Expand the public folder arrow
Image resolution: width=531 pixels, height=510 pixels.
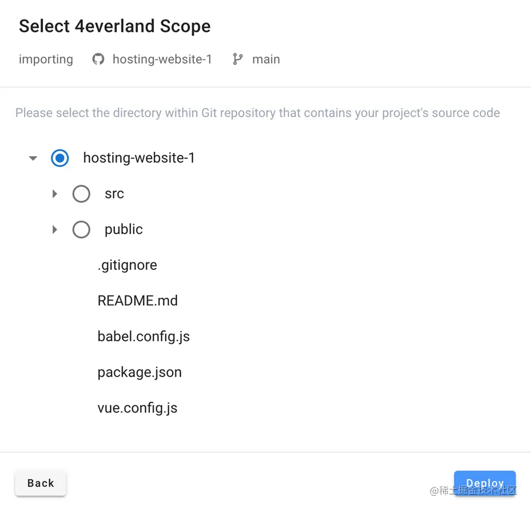coord(54,230)
